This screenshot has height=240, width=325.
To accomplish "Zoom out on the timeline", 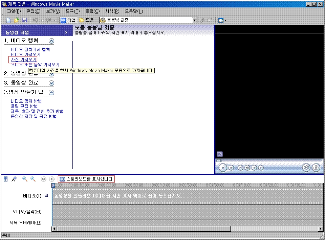I will coord(33,179).
